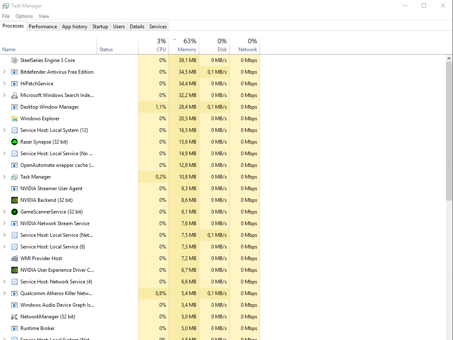This screenshot has width=453, height=340.
Task: Expand Microsoft Windows Search Indexer group
Action: (4, 95)
